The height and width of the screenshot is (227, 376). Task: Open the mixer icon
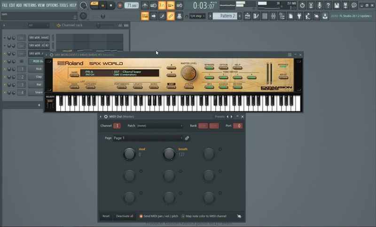coord(274,16)
